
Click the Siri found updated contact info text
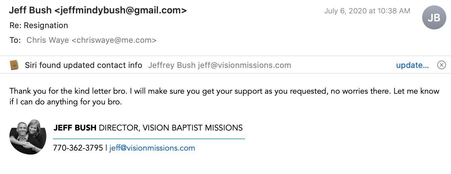tap(84, 65)
